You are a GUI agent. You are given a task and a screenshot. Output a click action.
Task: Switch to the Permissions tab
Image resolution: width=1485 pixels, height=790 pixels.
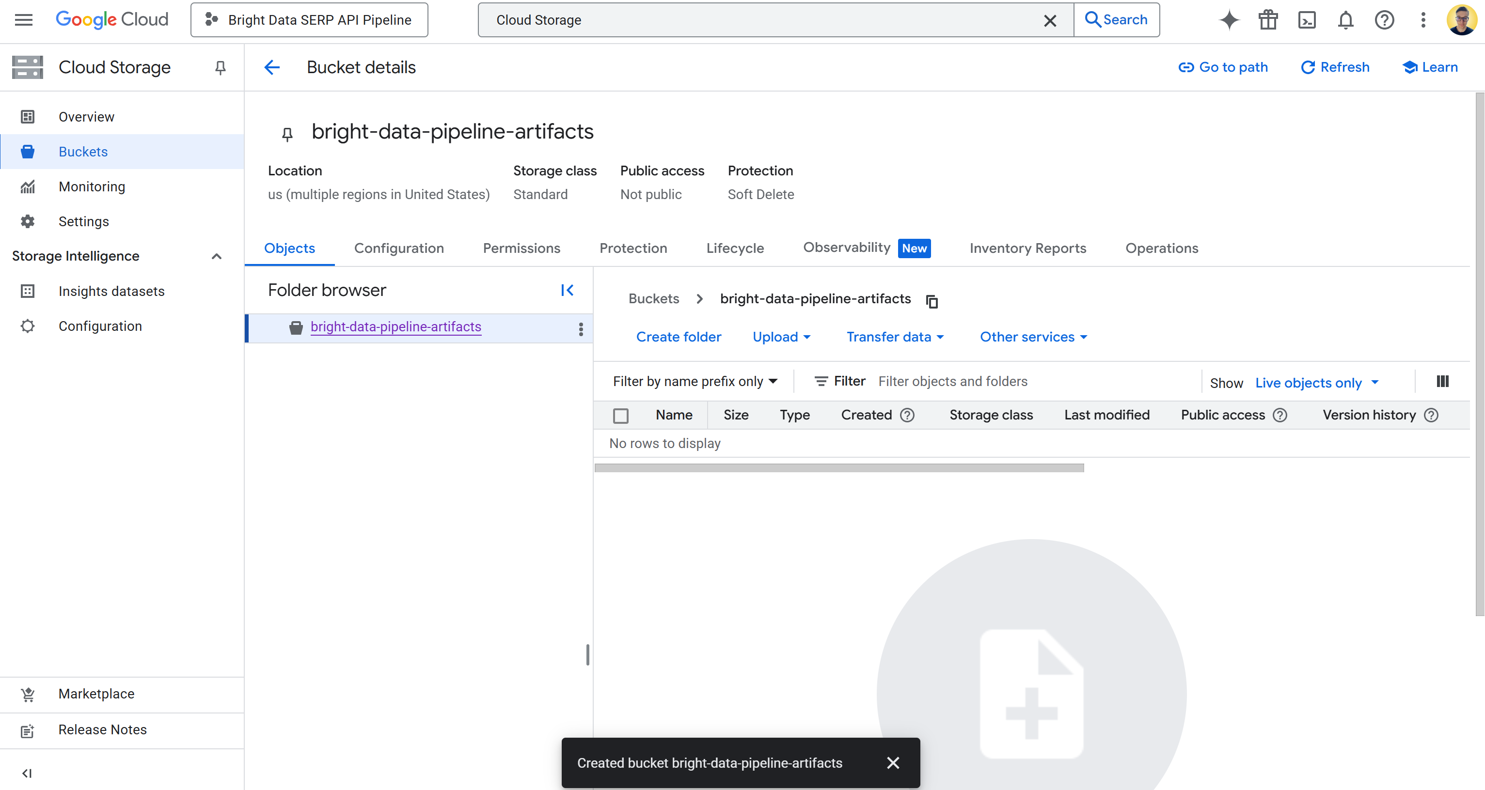521,248
